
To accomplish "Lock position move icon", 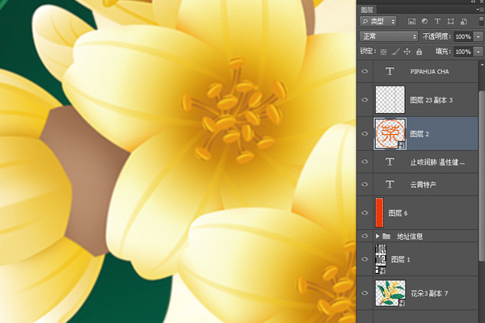I will (407, 52).
